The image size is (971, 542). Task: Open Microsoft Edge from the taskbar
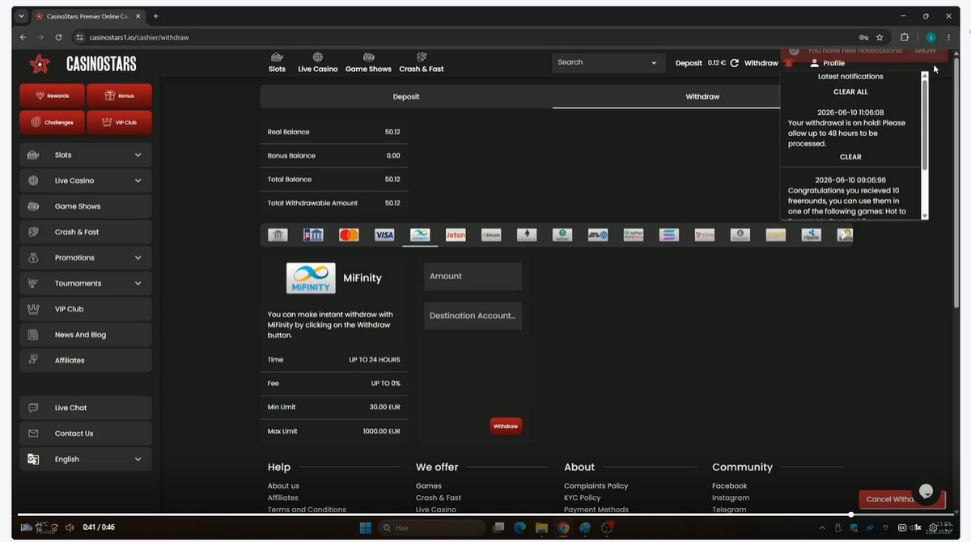tap(519, 527)
